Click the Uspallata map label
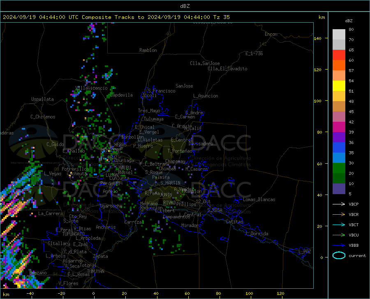The width and height of the screenshot is (370, 299). click(x=42, y=99)
